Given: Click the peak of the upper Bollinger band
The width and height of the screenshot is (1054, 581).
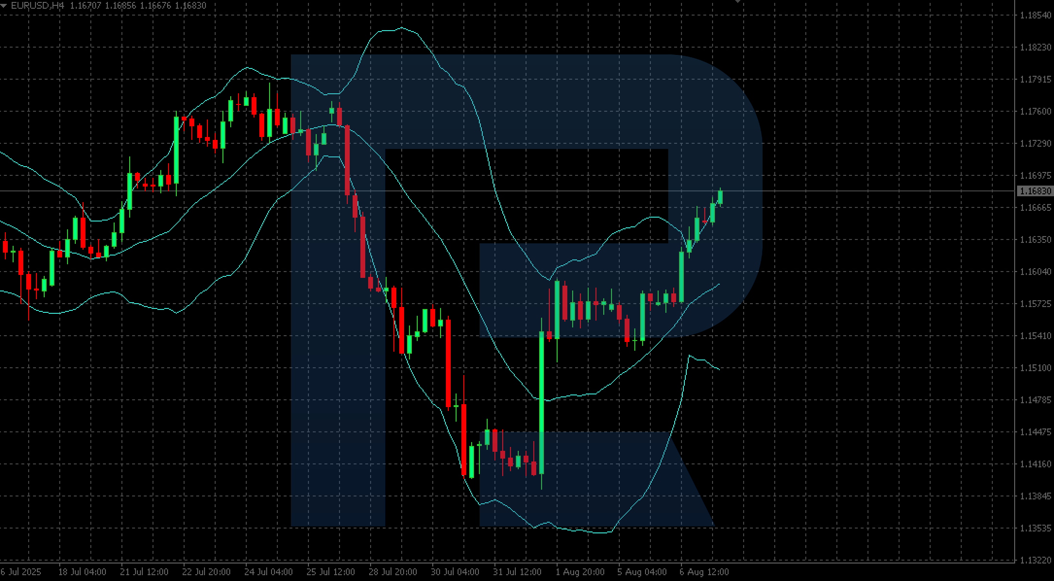Looking at the screenshot, I should click(401, 28).
